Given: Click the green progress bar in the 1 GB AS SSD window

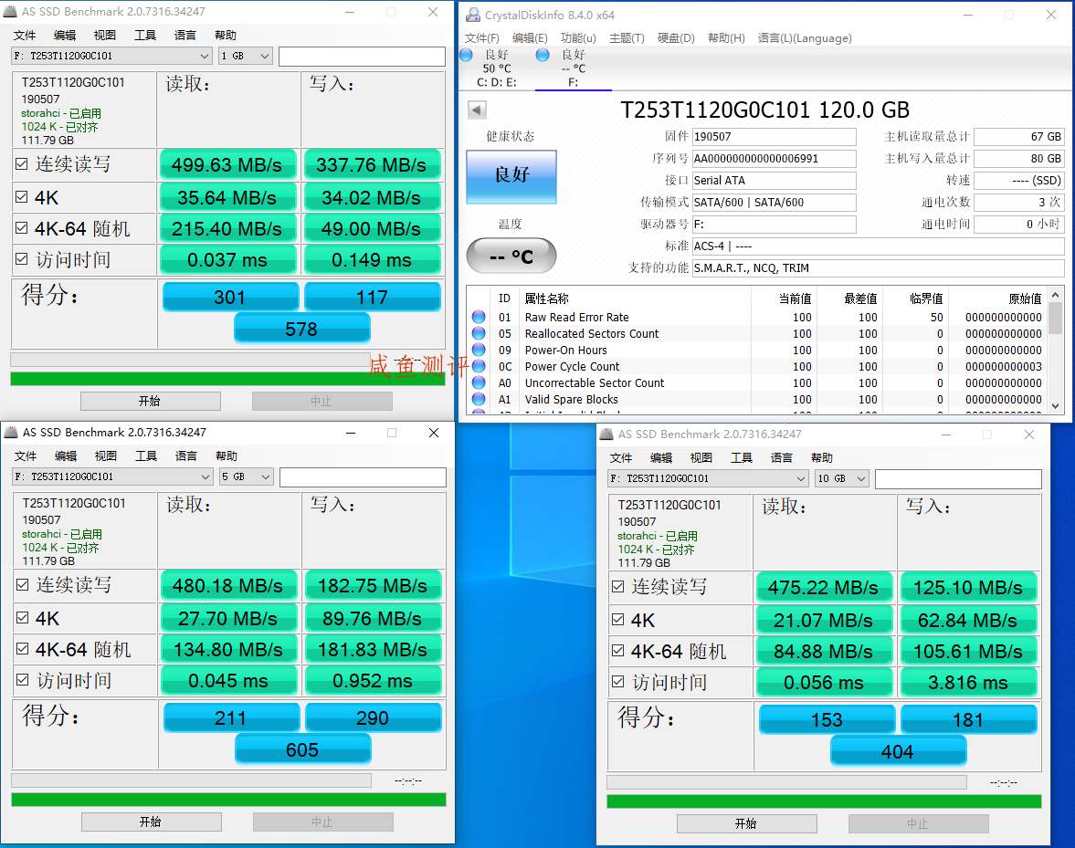Looking at the screenshot, I should click(227, 379).
